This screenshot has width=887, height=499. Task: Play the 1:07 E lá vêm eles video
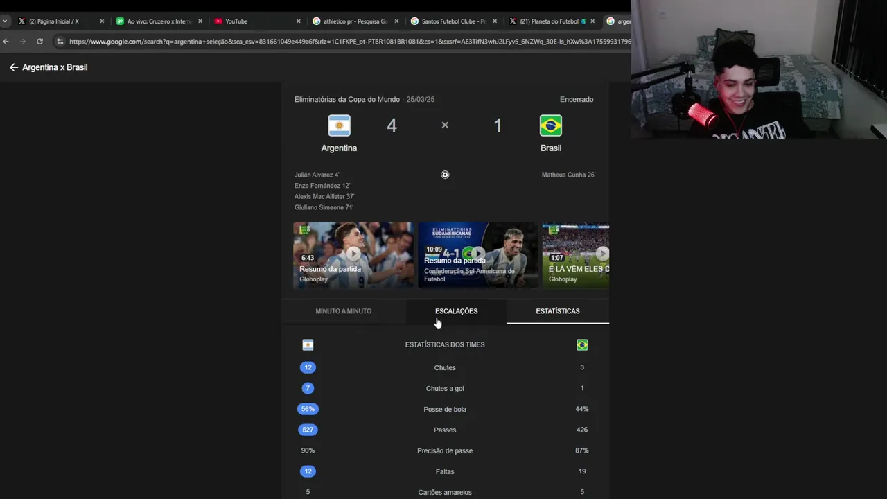[x=576, y=254]
